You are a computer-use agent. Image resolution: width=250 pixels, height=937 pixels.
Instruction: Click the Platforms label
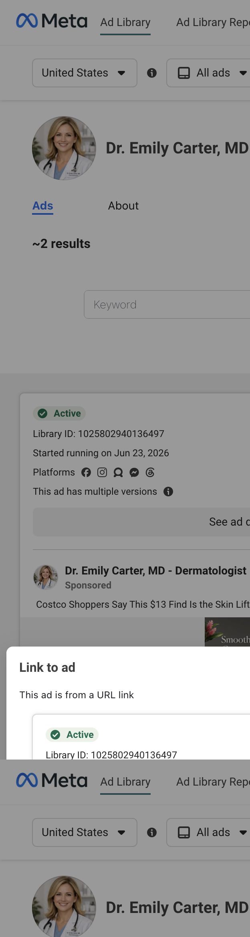click(x=54, y=472)
